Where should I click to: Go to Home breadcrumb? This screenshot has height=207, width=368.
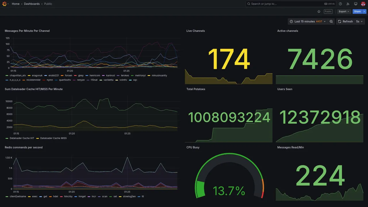pyautogui.click(x=16, y=4)
